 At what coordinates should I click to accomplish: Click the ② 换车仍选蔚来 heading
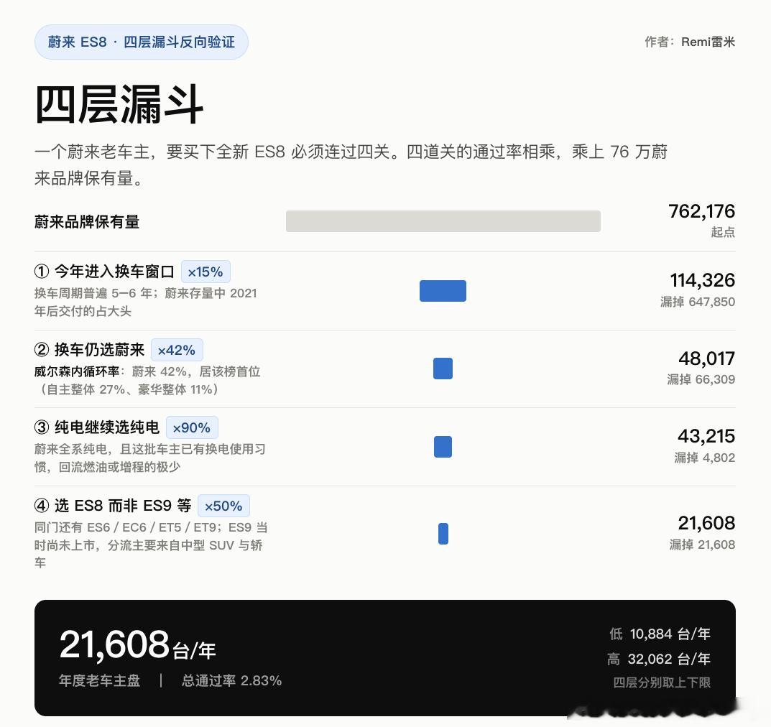(90, 349)
